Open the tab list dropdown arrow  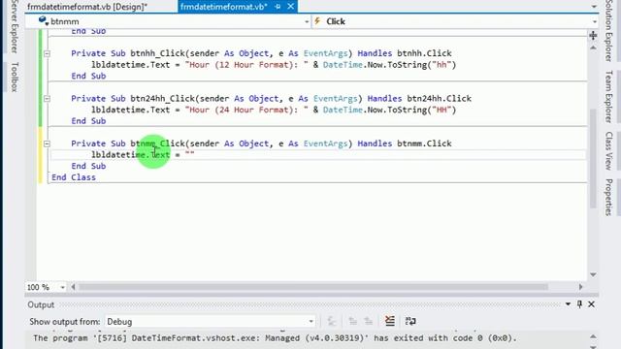point(594,7)
